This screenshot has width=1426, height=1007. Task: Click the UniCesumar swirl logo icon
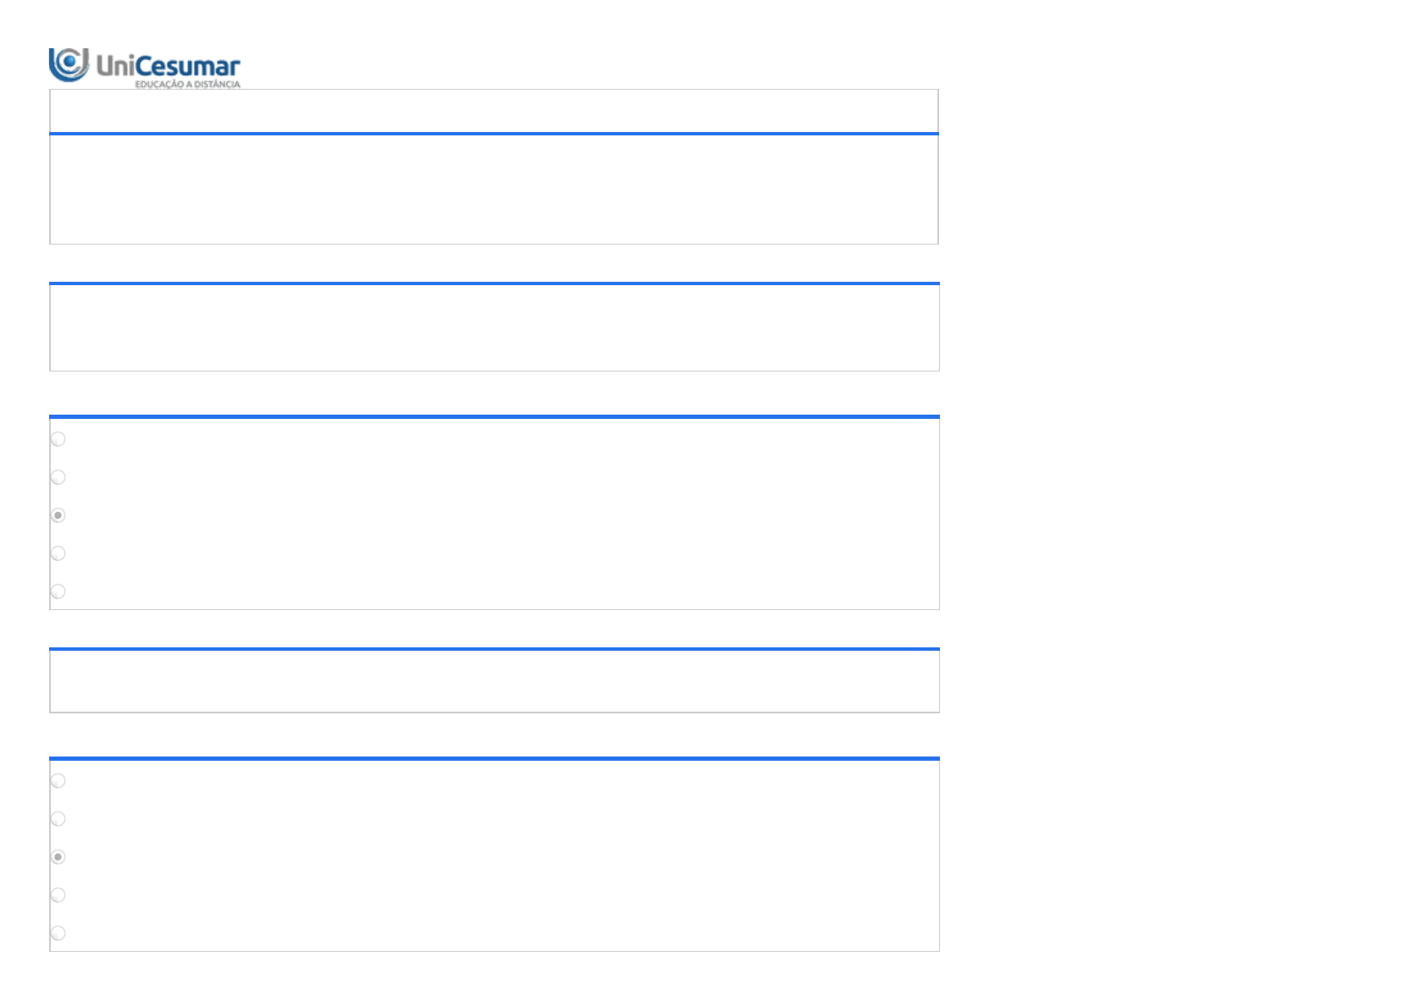[x=69, y=64]
